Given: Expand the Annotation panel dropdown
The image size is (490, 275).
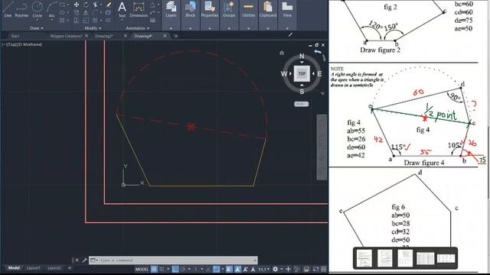Looking at the screenshot, I should click(x=138, y=28).
